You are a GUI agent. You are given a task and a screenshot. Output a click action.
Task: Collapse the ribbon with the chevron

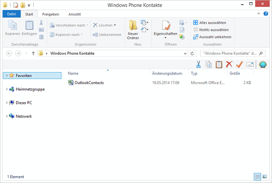click(259, 13)
